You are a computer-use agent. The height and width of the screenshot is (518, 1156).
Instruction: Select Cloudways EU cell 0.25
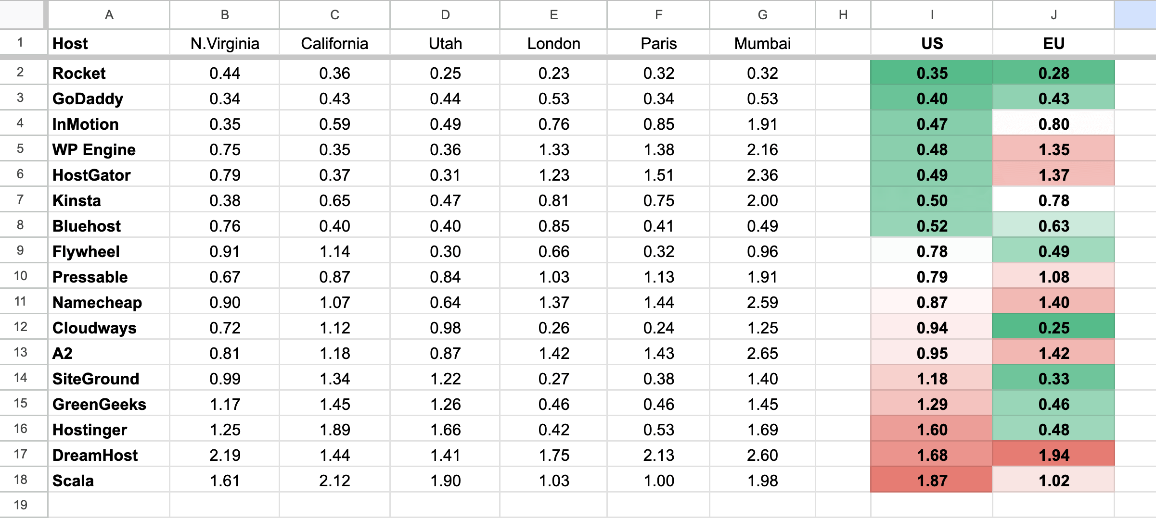(x=1053, y=327)
